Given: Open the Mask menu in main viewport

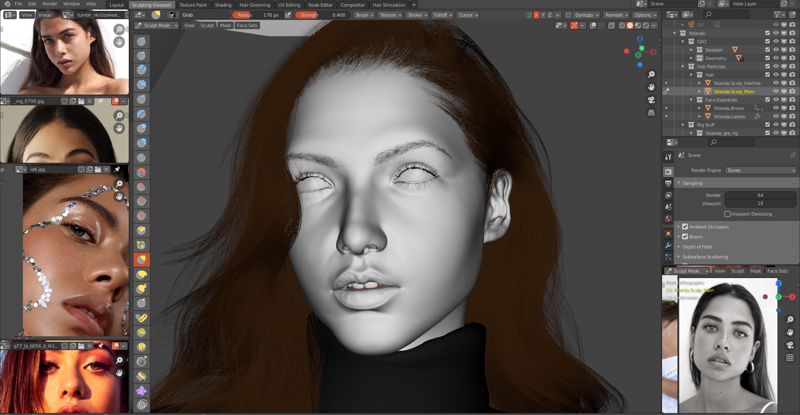Looking at the screenshot, I should (225, 25).
